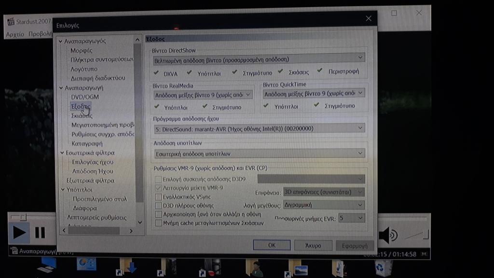Select DVD/OGM in the options tree
The width and height of the screenshot is (494, 278).
85,97
